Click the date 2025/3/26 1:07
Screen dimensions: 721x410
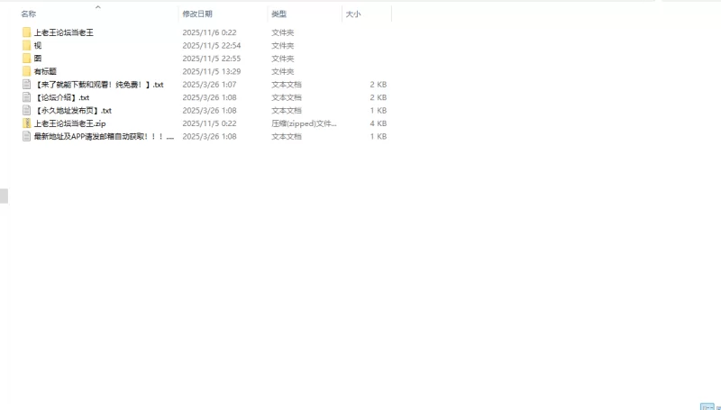point(209,84)
